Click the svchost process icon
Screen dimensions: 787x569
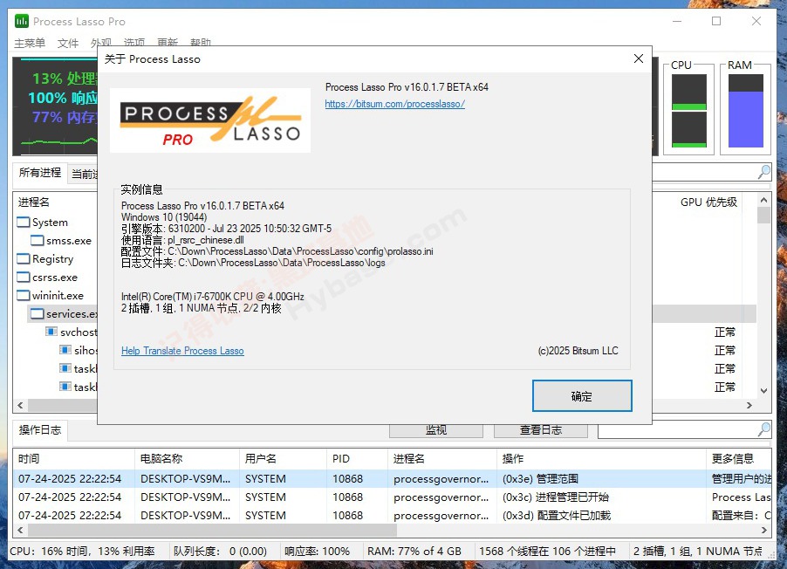point(51,332)
